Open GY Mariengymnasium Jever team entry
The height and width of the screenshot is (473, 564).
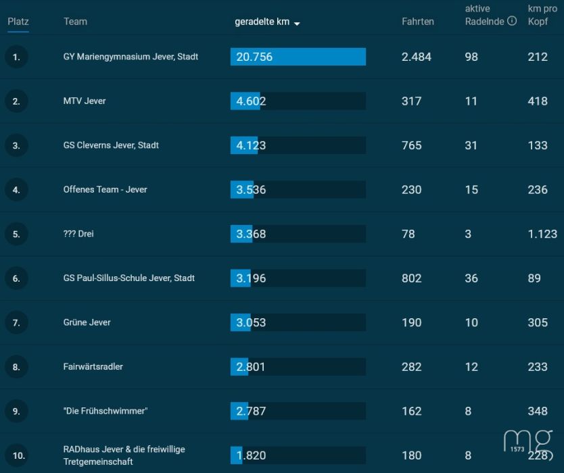131,57
